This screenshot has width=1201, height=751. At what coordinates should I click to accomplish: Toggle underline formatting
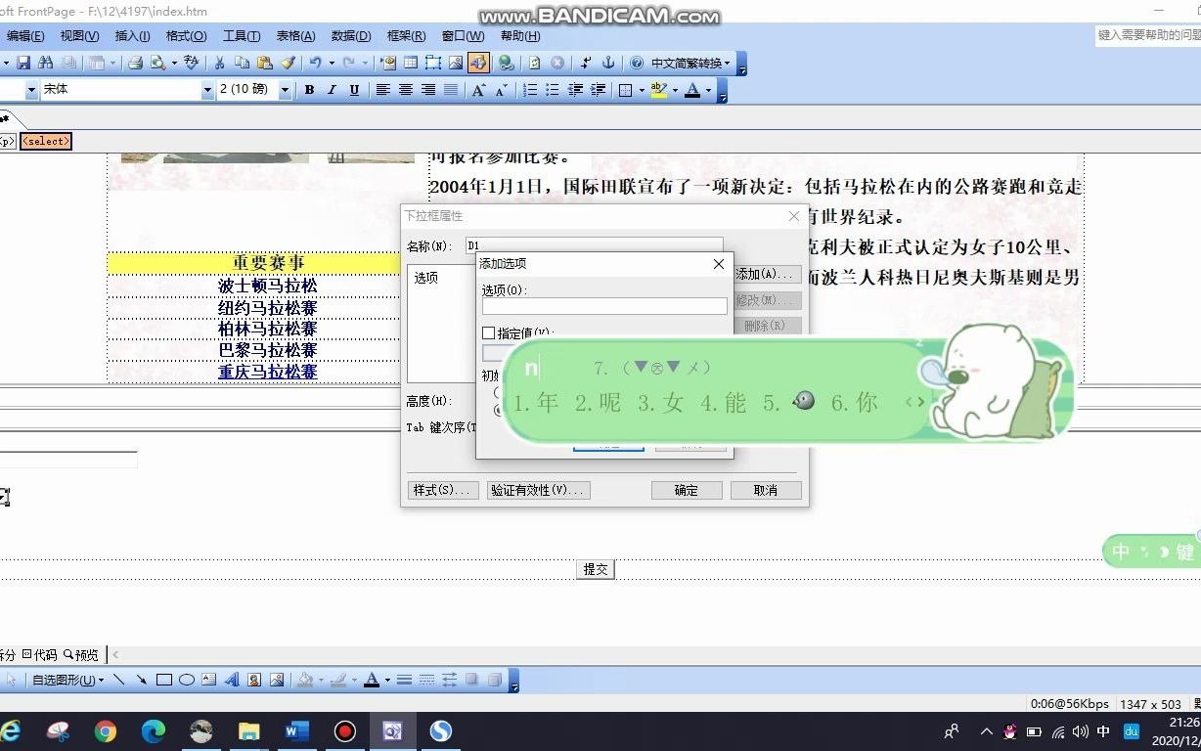click(x=354, y=90)
